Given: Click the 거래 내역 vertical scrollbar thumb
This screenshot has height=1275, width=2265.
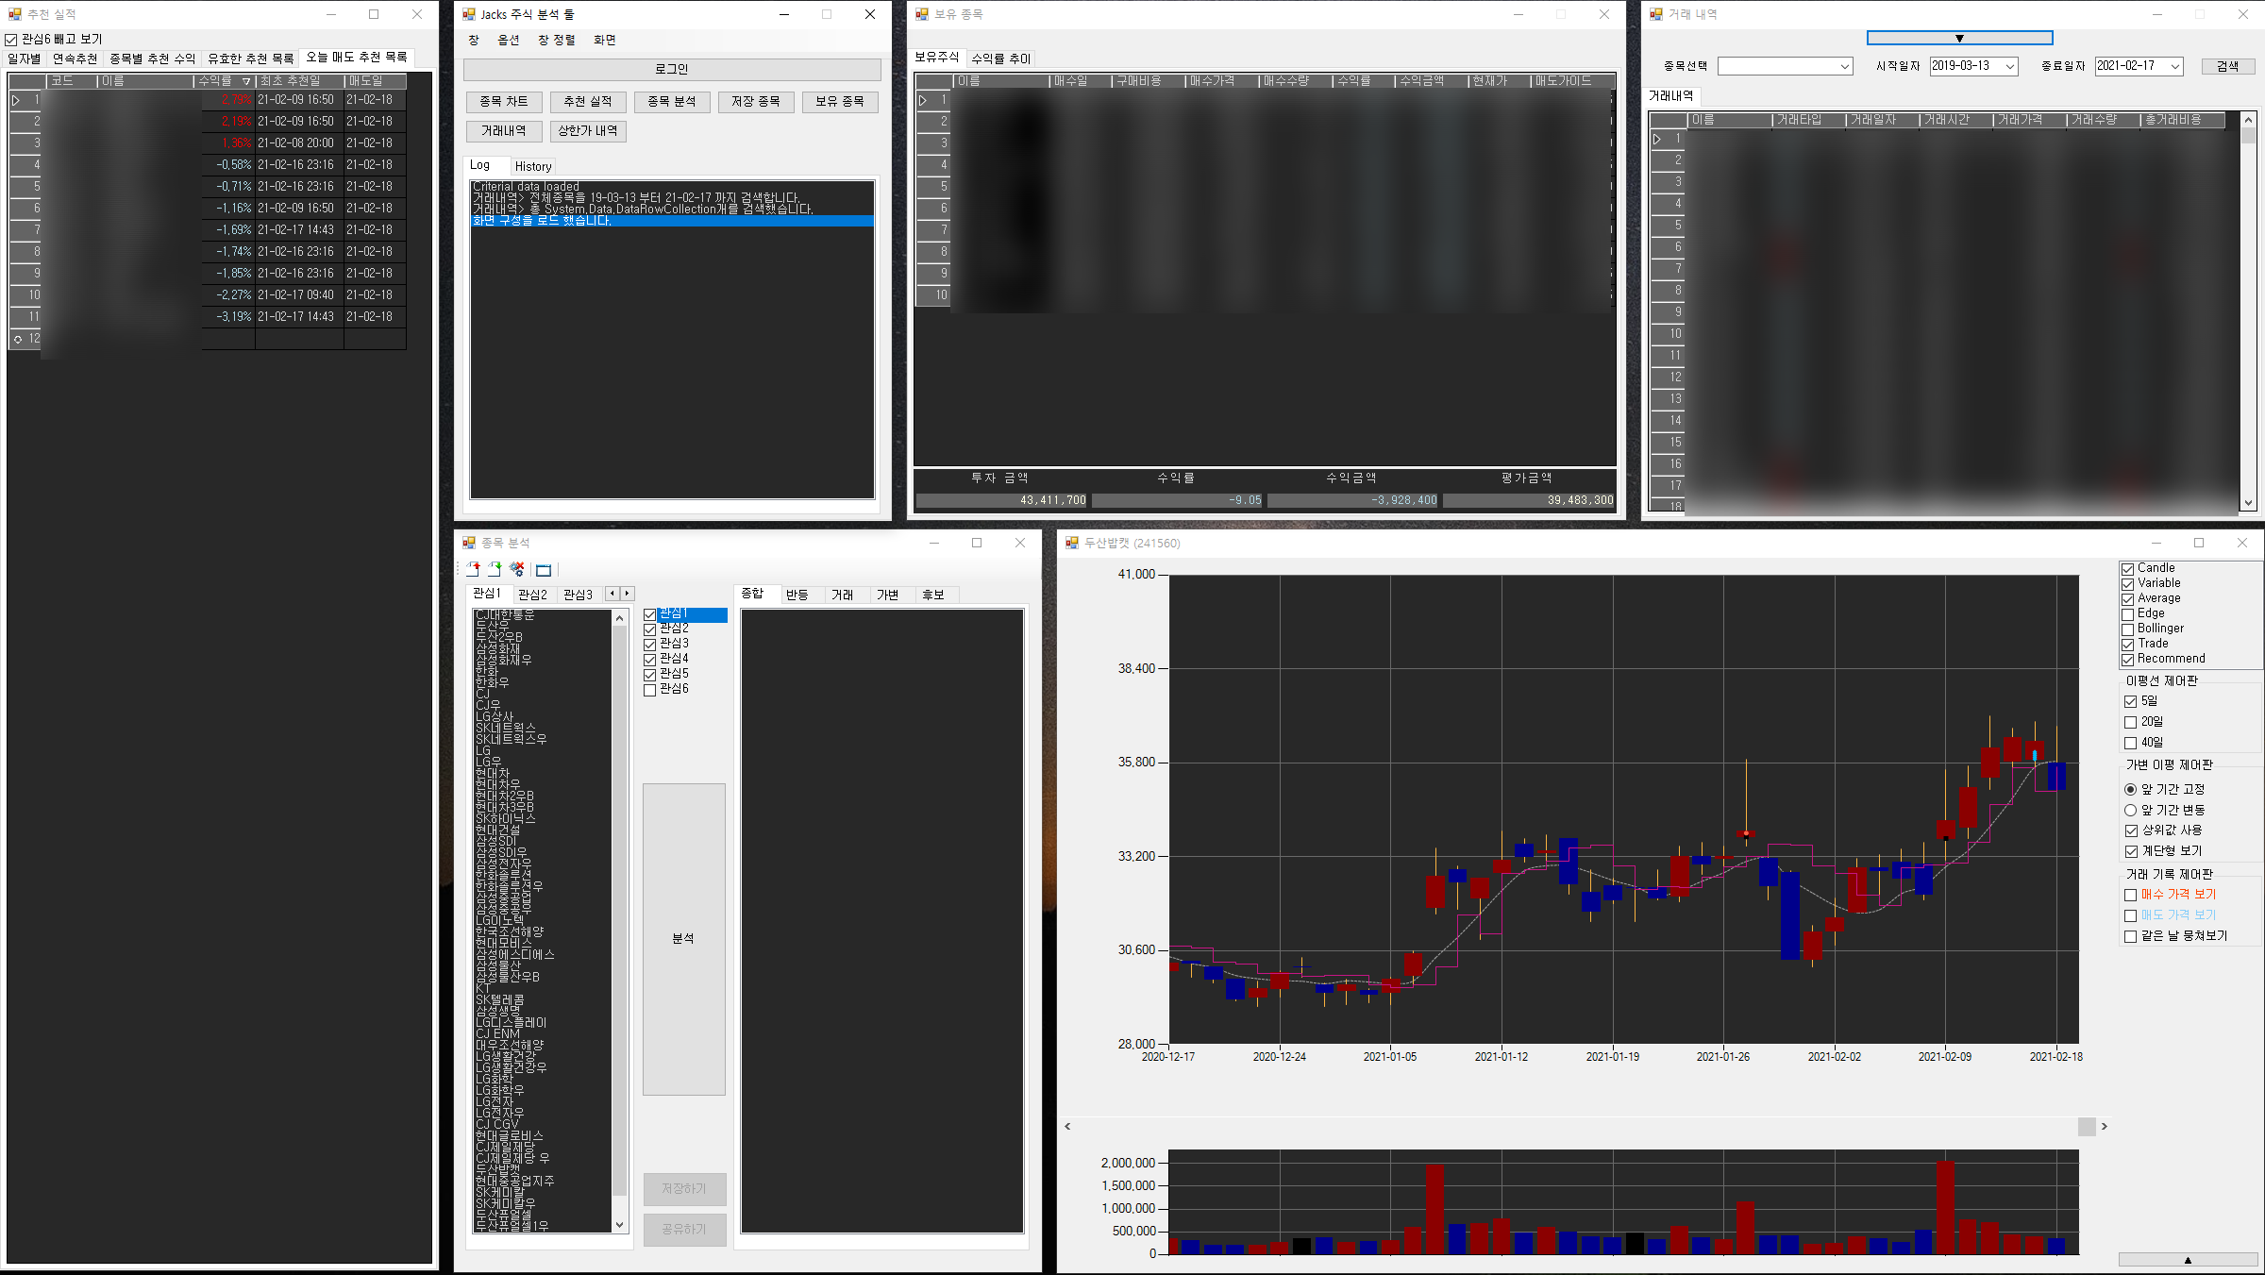Looking at the screenshot, I should [x=2248, y=136].
